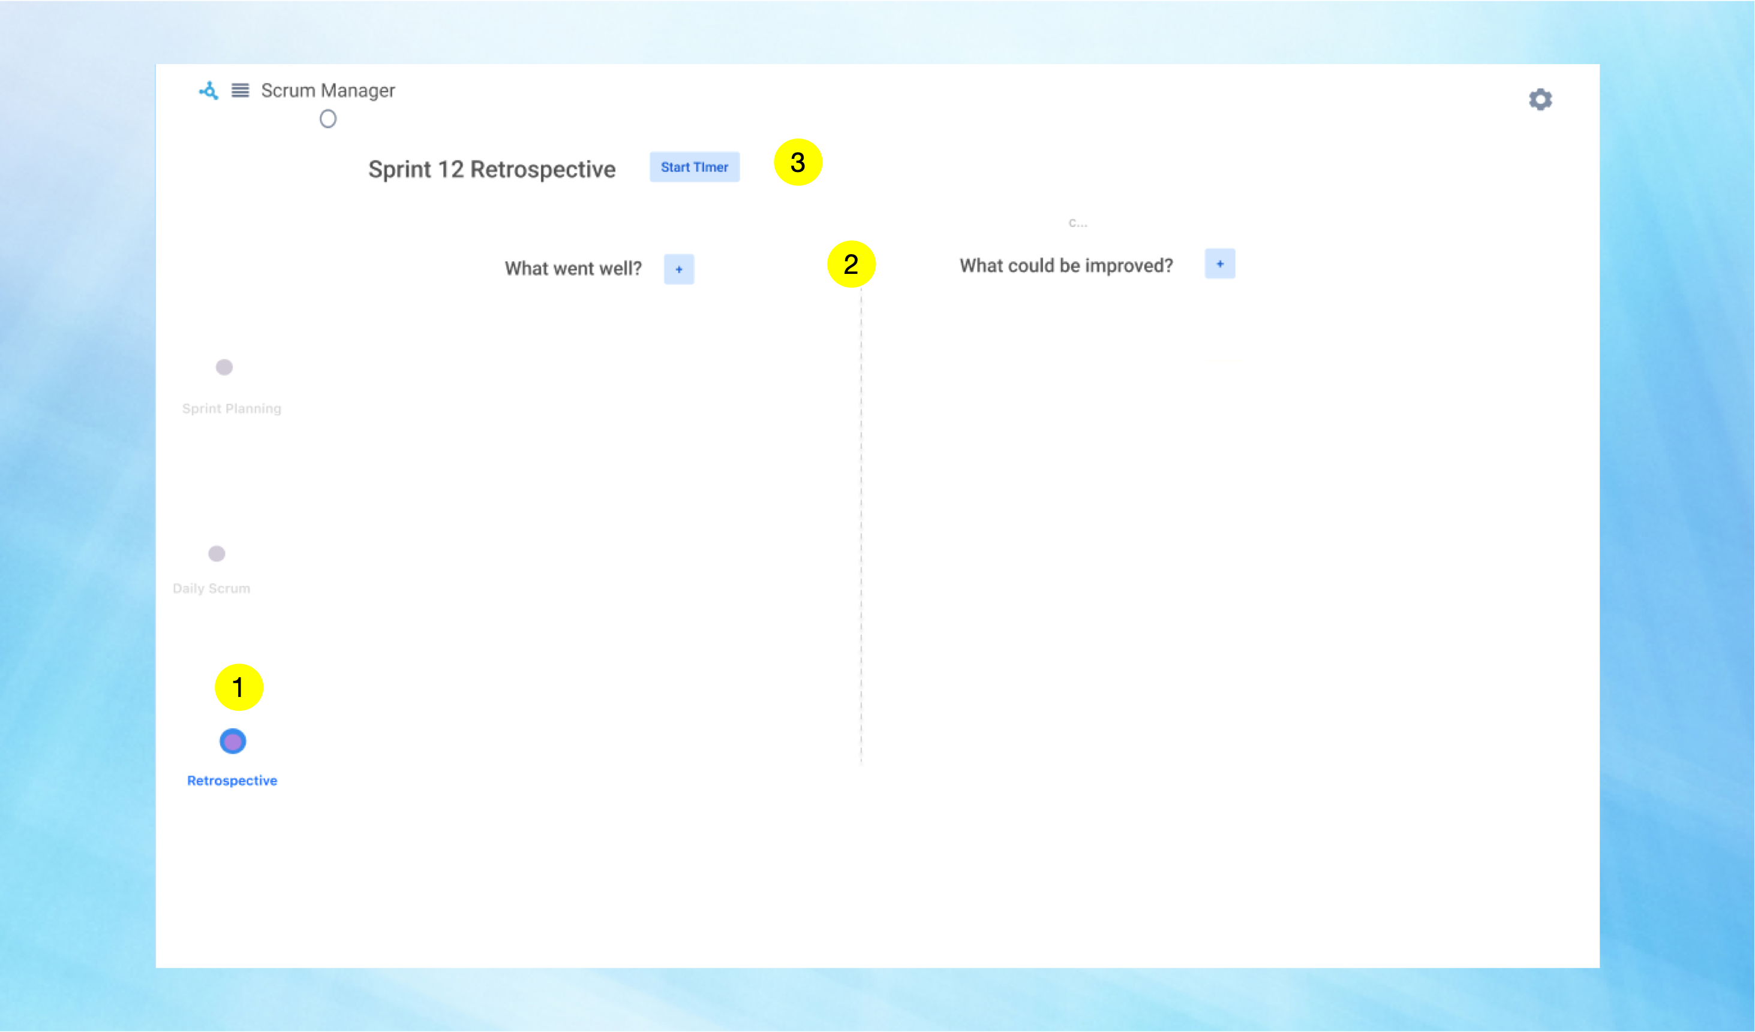The height and width of the screenshot is (1032, 1755).
Task: Click yellow annotation marker 2
Action: coord(851,264)
